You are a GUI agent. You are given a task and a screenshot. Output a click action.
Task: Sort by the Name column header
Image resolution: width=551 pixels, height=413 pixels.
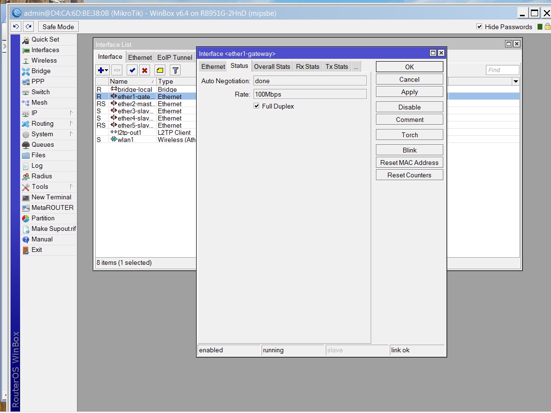click(132, 81)
